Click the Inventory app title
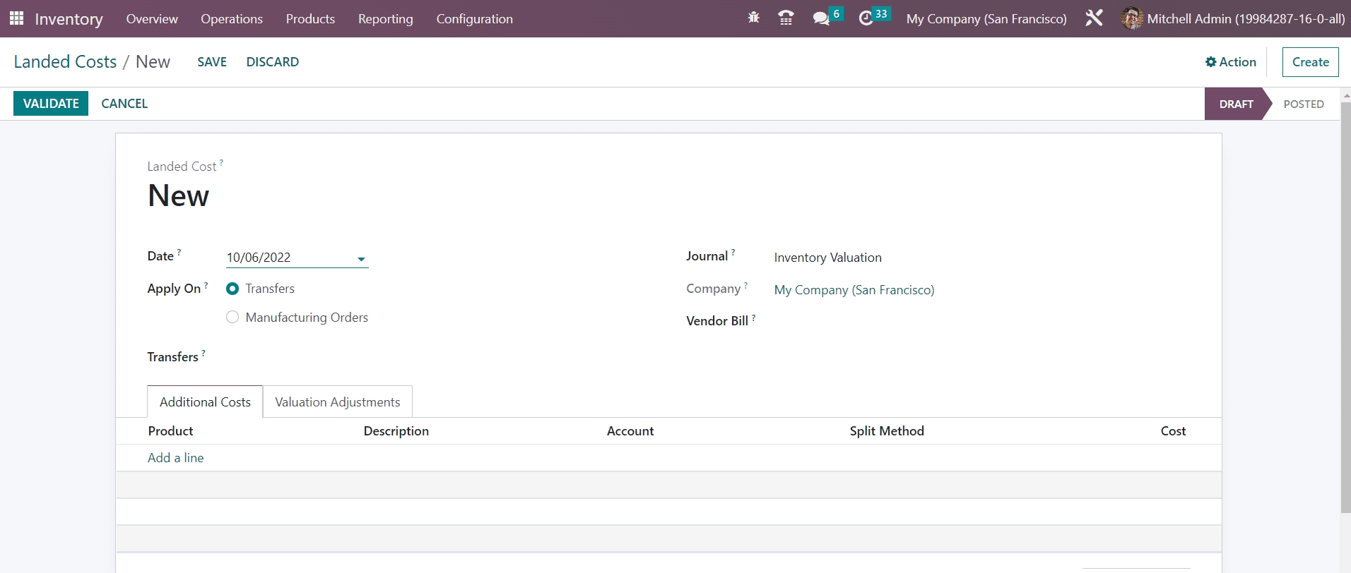 [69, 19]
